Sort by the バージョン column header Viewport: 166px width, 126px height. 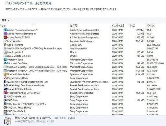[x=151, y=26]
